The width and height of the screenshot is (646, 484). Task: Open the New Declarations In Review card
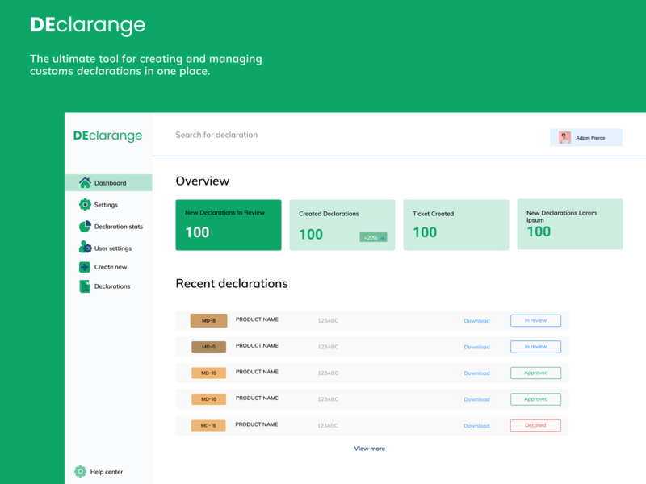pos(229,225)
